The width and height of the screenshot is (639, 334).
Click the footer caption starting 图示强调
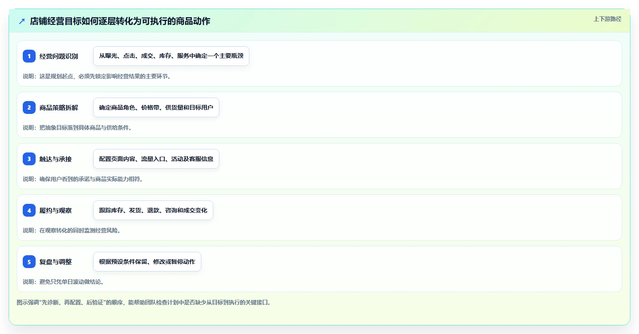[144, 302]
